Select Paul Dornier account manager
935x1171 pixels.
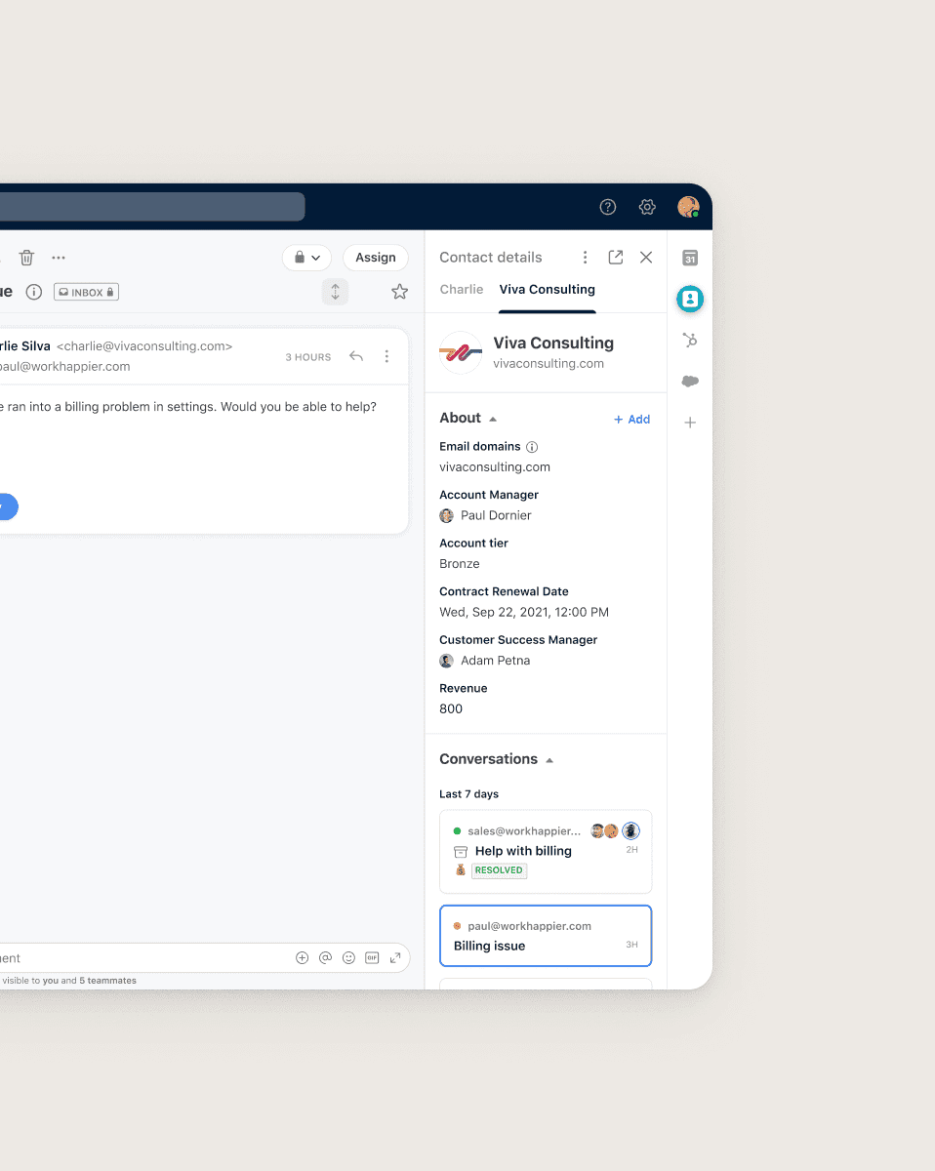pyautogui.click(x=486, y=515)
